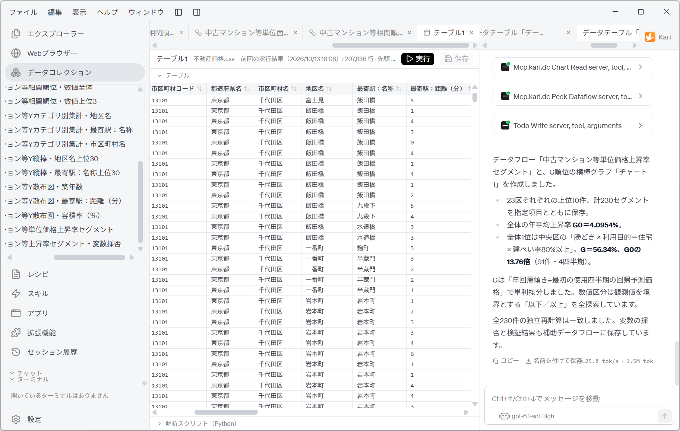The image size is (680, 431).
Task: Sort by 最寄駅：距離（分） column icon
Action: [469, 89]
